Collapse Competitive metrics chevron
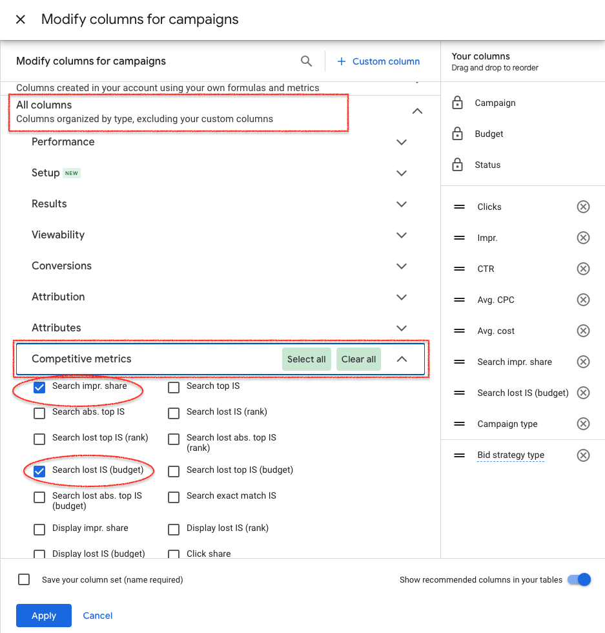605x633 pixels. click(402, 359)
